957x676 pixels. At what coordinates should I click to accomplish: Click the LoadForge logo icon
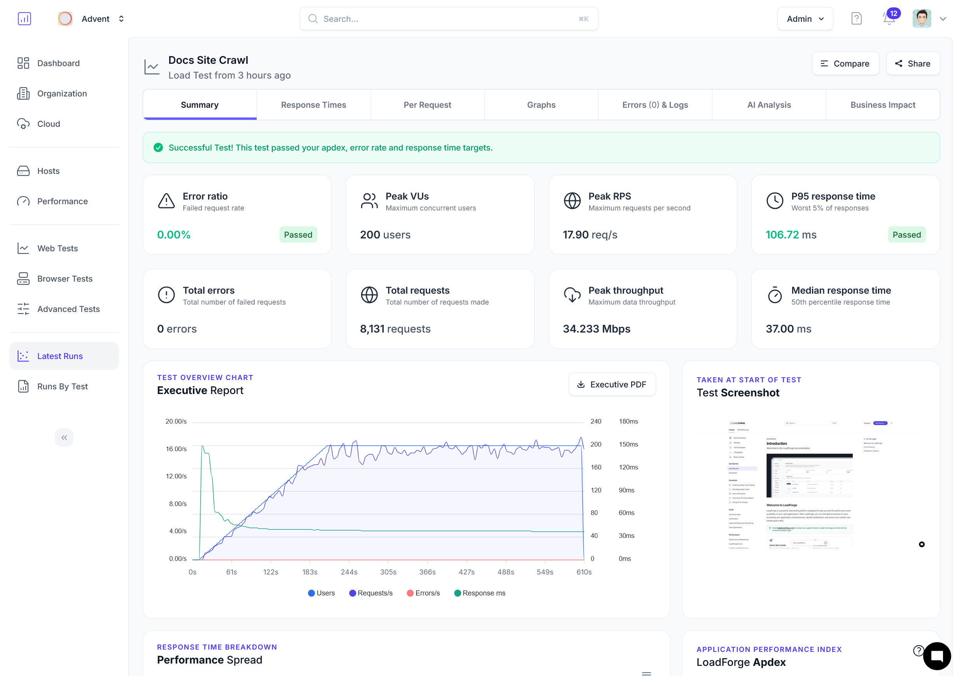(x=24, y=19)
